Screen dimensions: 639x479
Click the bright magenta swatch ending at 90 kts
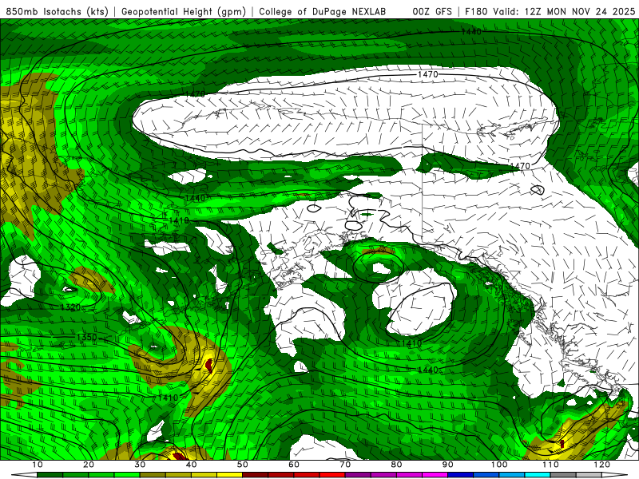click(435, 475)
